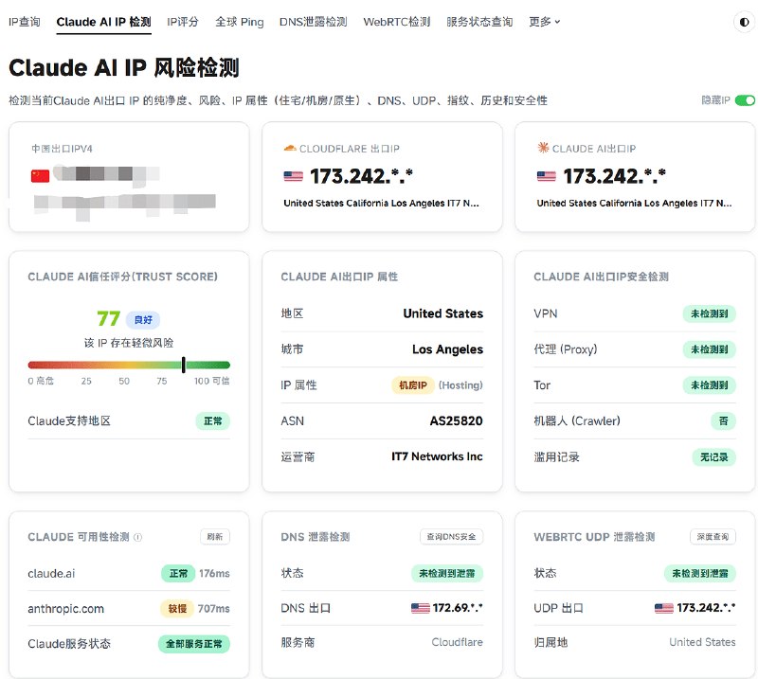Click the DNS 未检测到泄露 badge
This screenshot has height=679, width=758.
(446, 573)
